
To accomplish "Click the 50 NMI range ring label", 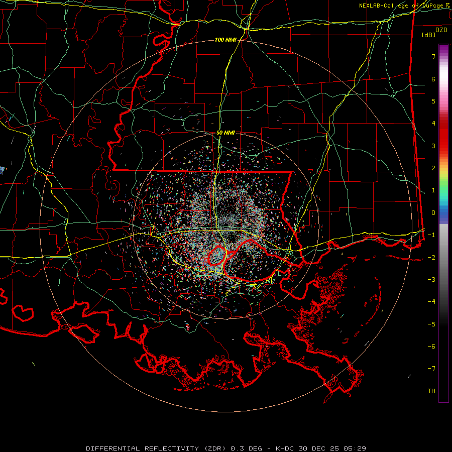I will 225,133.
